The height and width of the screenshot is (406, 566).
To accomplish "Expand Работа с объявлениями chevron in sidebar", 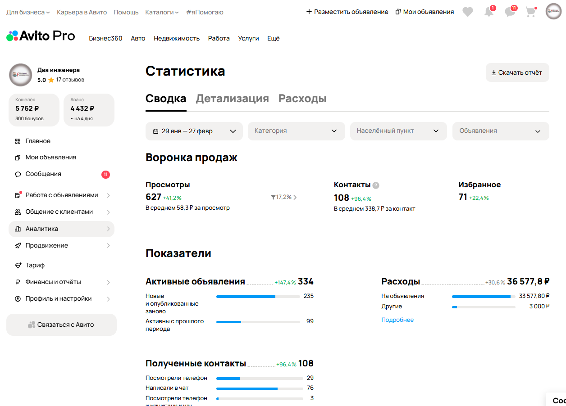I will click(108, 195).
